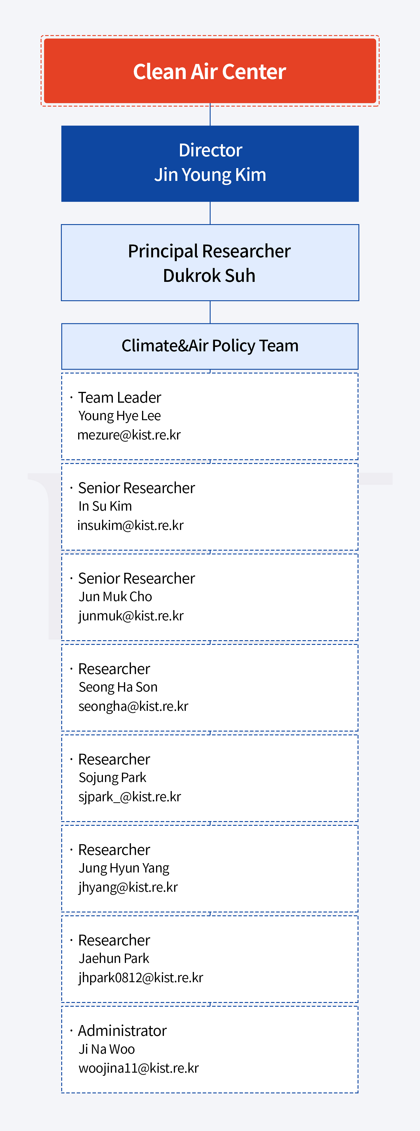The width and height of the screenshot is (420, 1131).
Task: Open email link jhpark0812@kist.re.kr
Action: [141, 978]
